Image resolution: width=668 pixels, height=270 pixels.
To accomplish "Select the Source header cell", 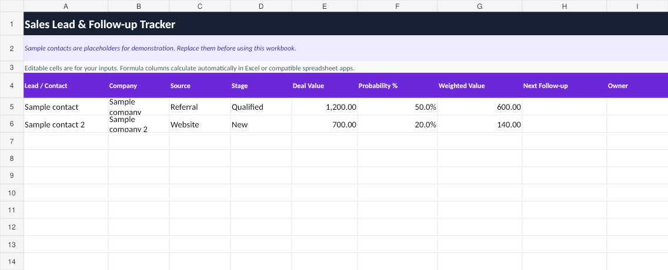I will pos(200,86).
